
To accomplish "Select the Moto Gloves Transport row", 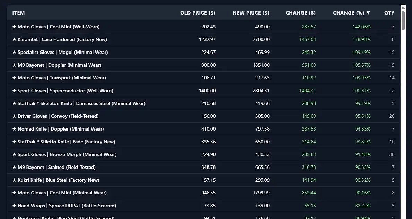I will (x=59, y=78).
